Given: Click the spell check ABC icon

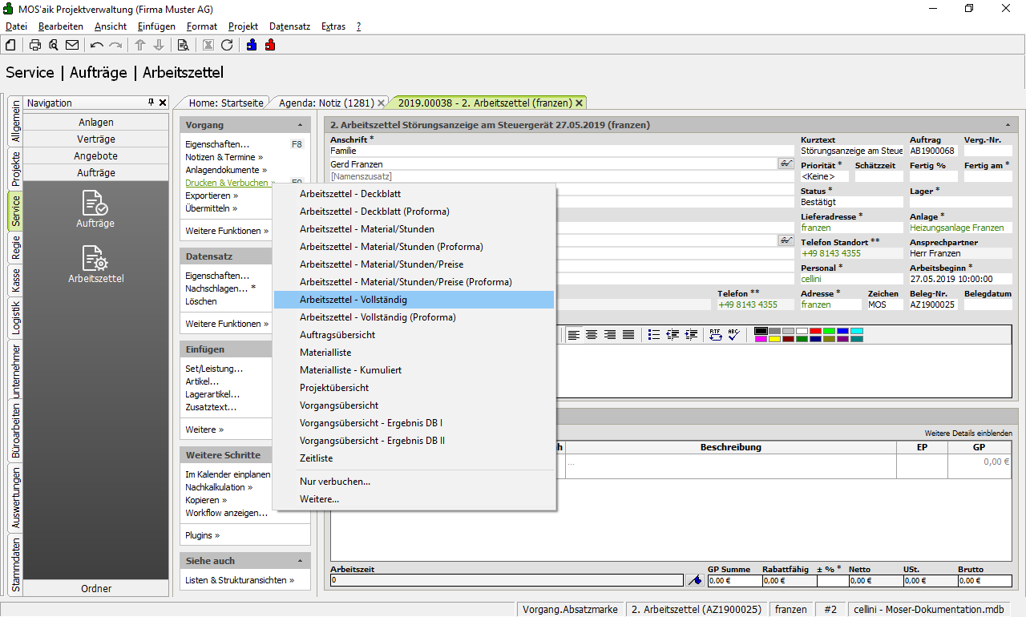Looking at the screenshot, I should tap(733, 335).
